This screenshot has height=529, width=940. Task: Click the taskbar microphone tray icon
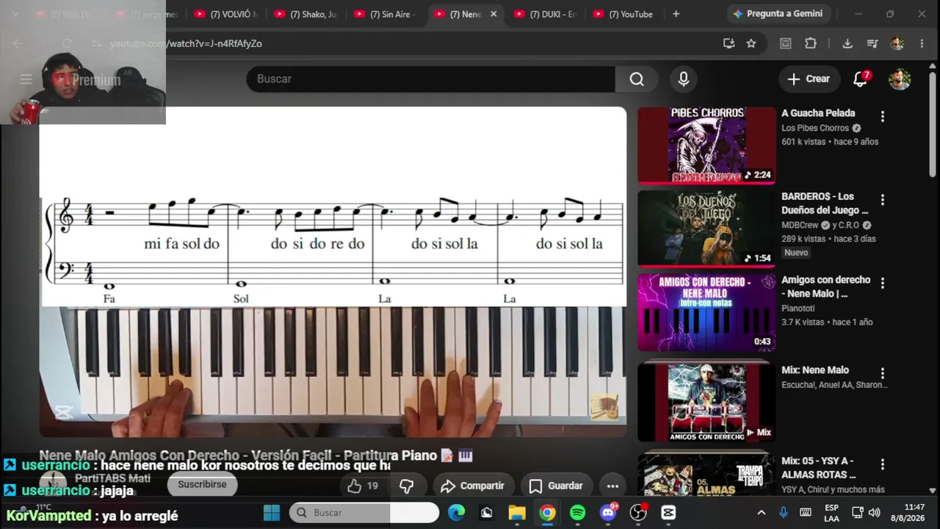click(784, 512)
